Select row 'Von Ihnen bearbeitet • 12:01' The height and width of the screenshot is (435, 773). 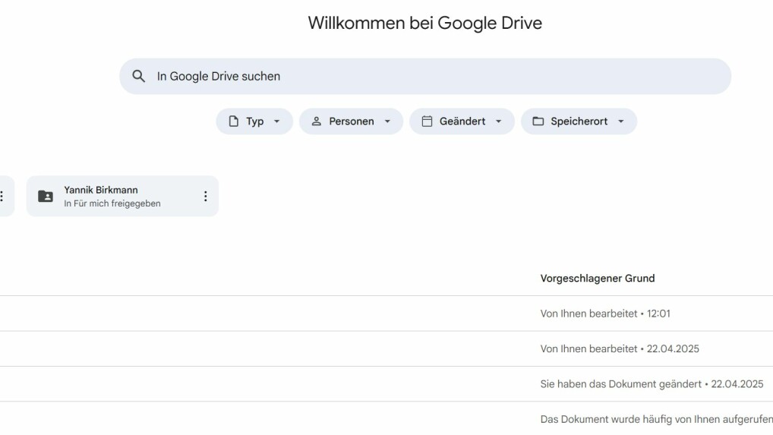(x=386, y=314)
